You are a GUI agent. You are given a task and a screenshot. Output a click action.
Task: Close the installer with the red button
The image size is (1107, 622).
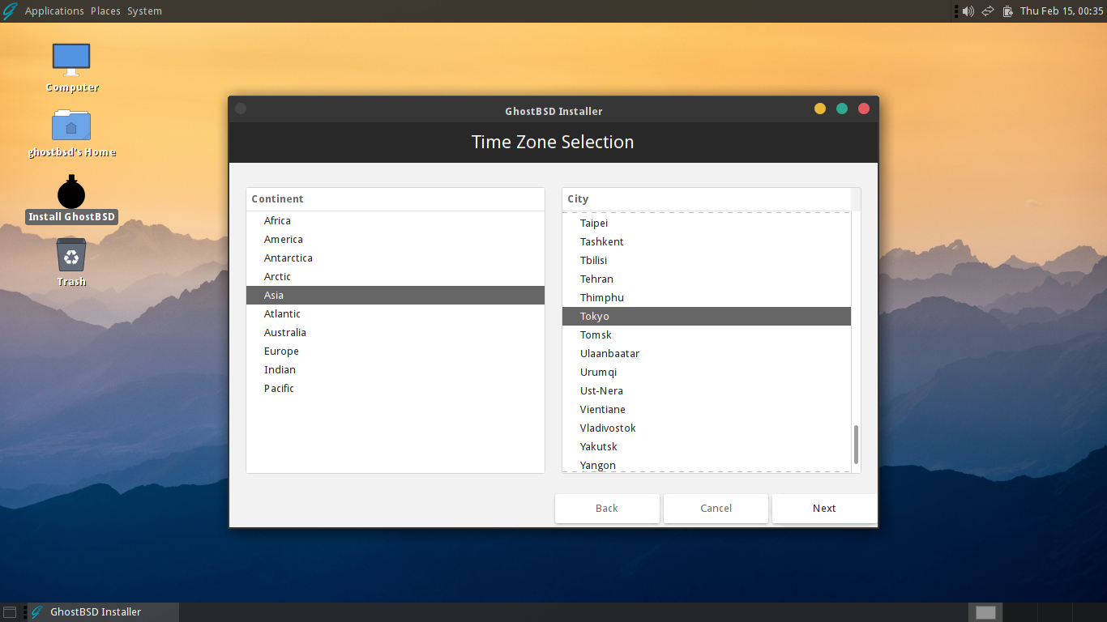[x=864, y=109]
